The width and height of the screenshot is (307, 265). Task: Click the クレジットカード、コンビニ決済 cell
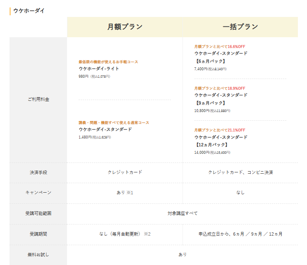pyautogui.click(x=240, y=172)
